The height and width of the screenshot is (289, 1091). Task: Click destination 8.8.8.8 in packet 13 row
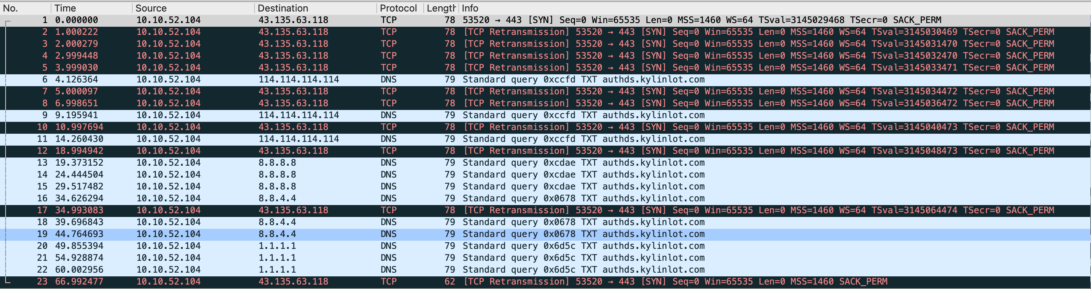pyautogui.click(x=278, y=163)
